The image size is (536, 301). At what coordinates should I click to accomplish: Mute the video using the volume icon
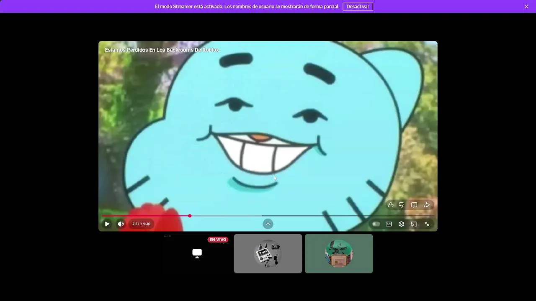pyautogui.click(x=121, y=224)
